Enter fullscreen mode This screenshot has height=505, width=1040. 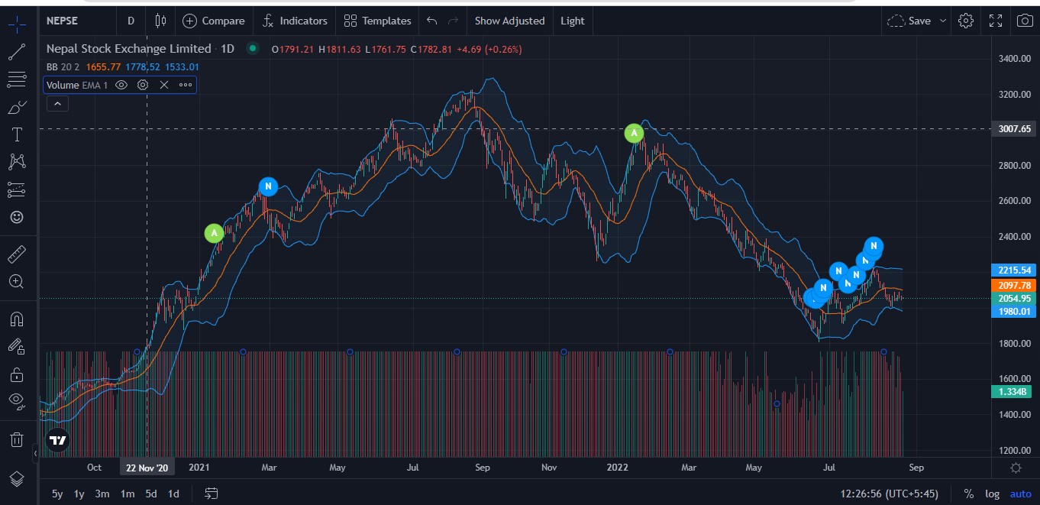pyautogui.click(x=996, y=21)
